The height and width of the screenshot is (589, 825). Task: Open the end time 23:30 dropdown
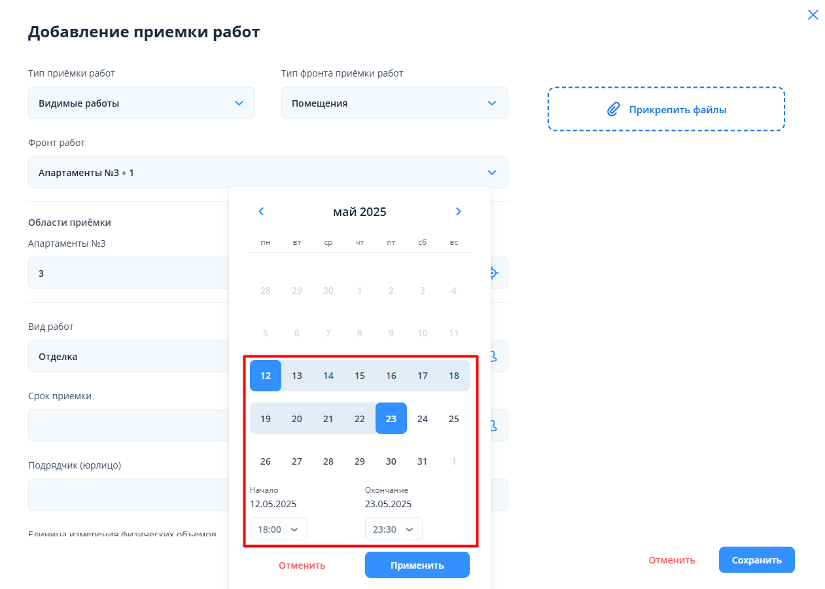coord(394,529)
